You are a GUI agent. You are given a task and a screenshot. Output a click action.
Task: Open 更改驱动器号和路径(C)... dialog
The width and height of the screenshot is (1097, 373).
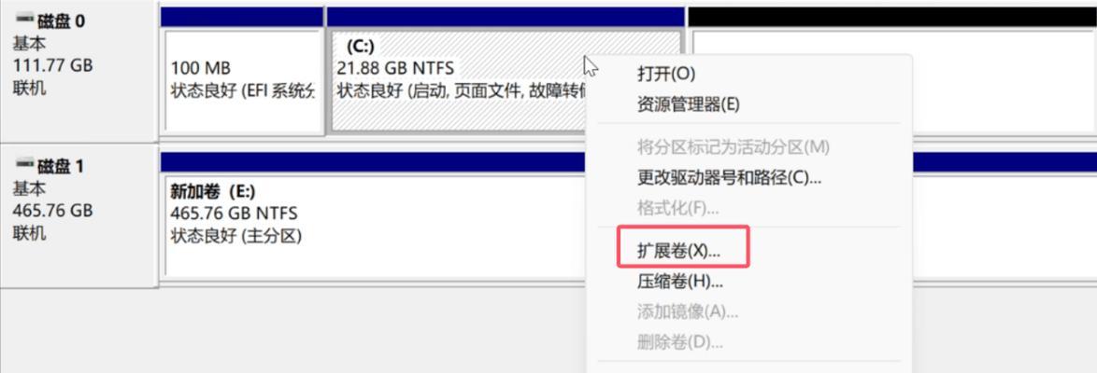tap(729, 177)
